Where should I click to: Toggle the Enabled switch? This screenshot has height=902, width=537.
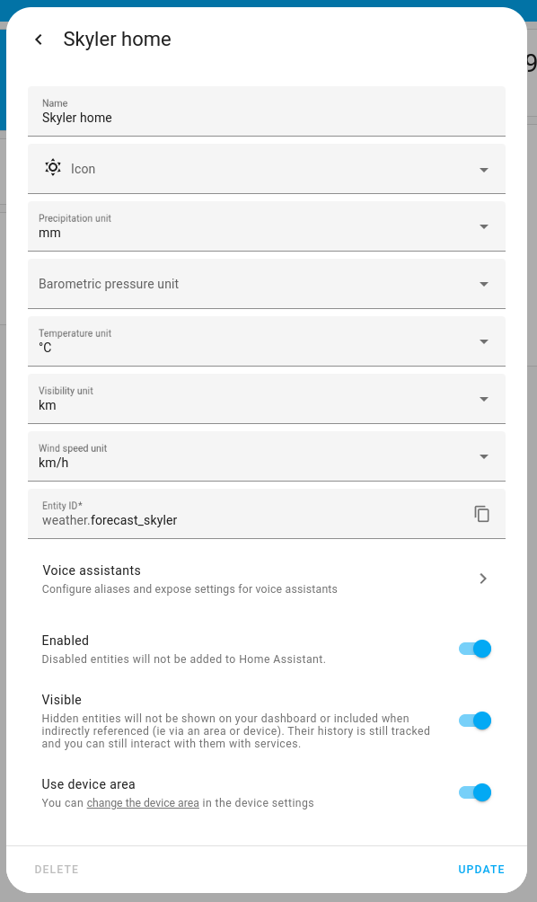(x=475, y=649)
